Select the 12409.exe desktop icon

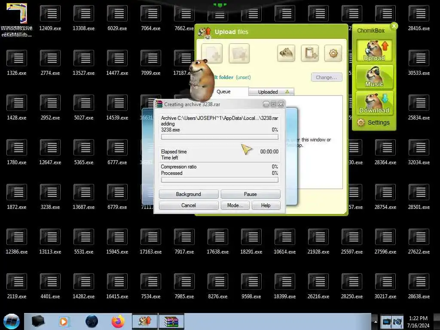point(50,18)
